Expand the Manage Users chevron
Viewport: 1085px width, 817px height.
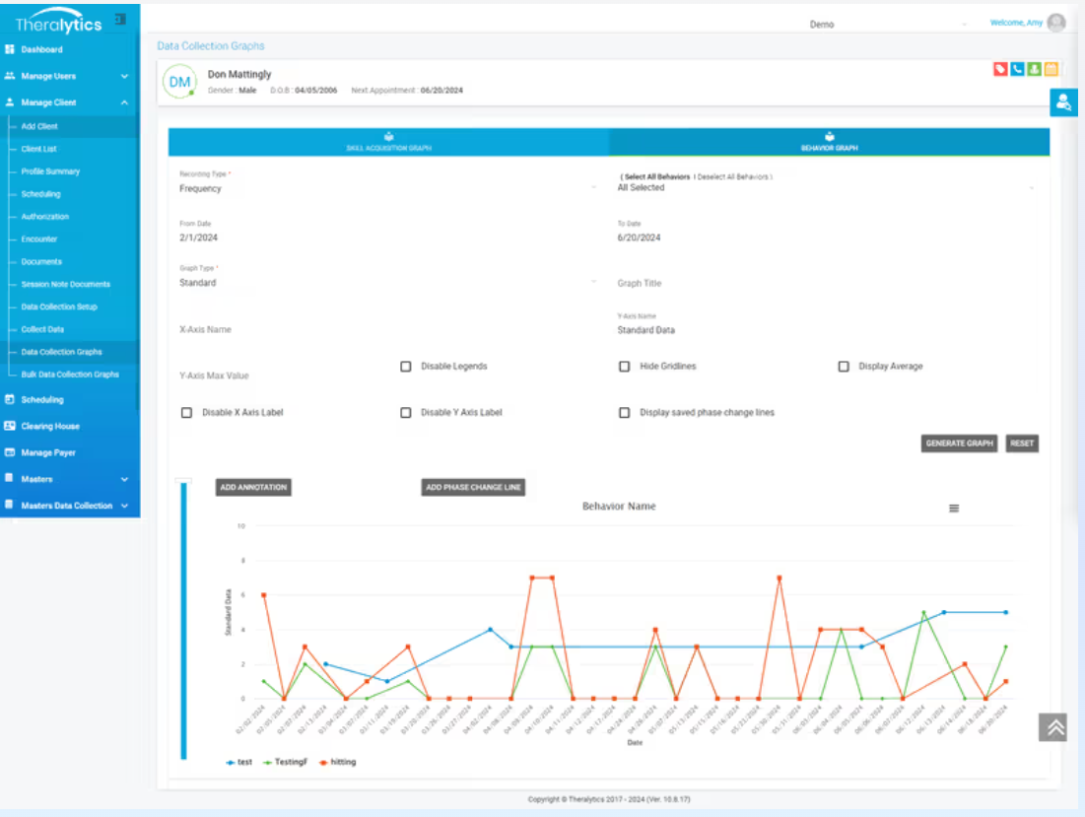(124, 76)
